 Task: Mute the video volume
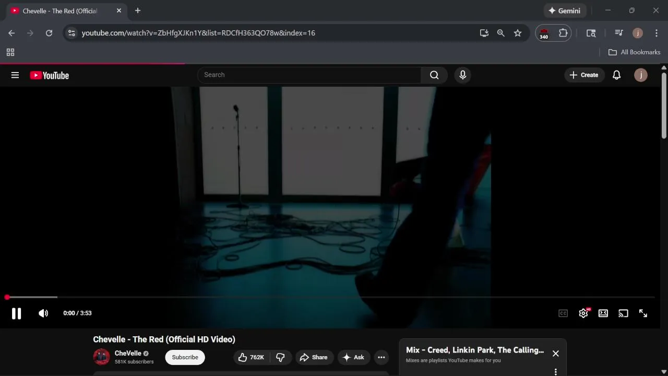[43, 313]
